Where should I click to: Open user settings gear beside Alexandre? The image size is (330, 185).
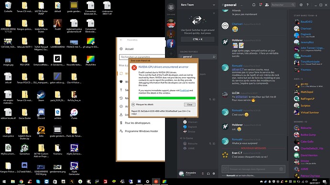214,174
